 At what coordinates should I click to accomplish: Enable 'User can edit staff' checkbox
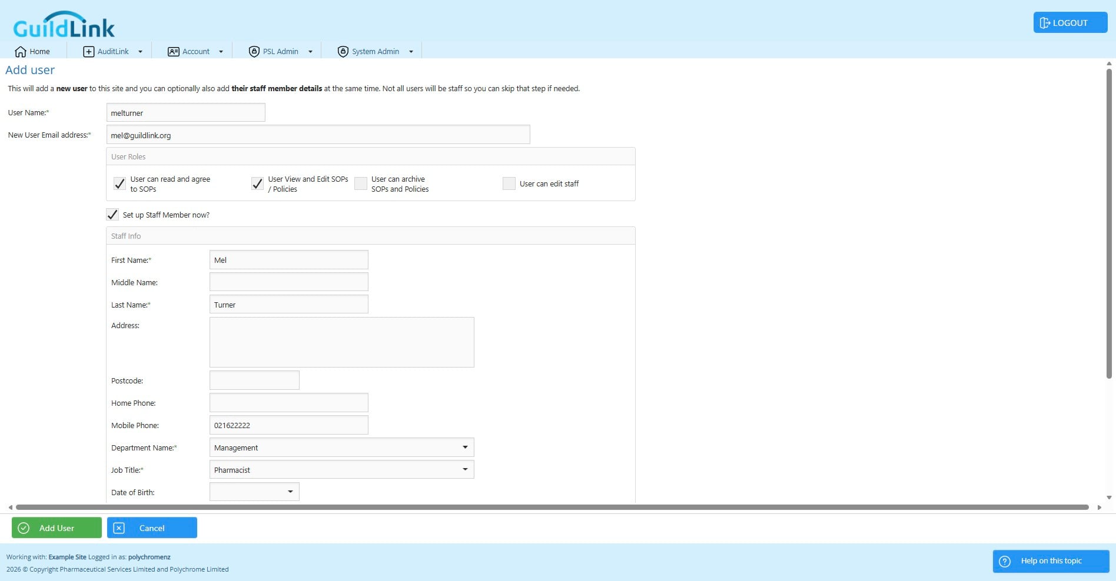point(509,183)
